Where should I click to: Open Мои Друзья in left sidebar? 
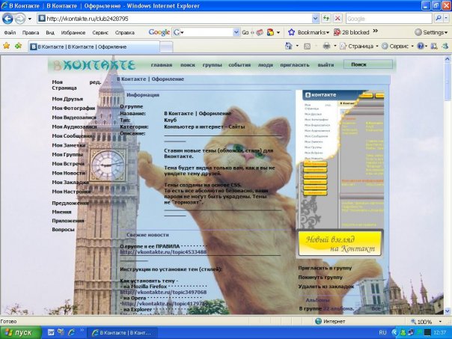[x=67, y=99]
